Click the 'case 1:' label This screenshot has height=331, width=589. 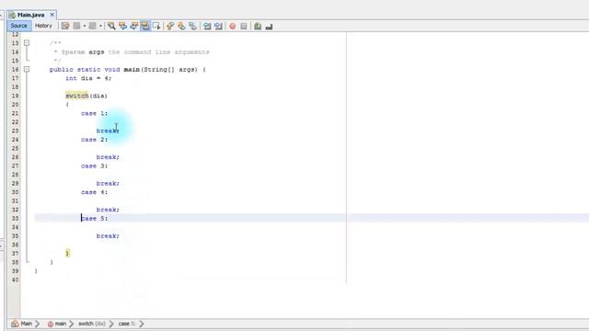[x=94, y=113]
